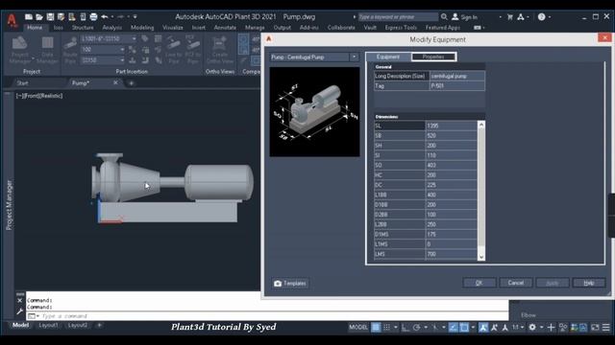This screenshot has height=345, width=615.
Task: Select the Properties tab in Modify Equipment
Action: (433, 57)
